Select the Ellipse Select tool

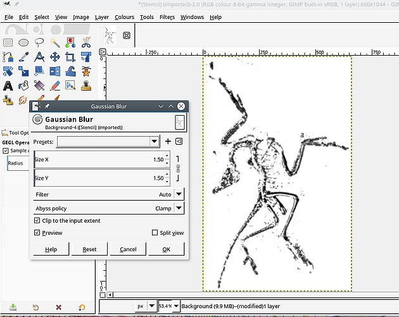(x=23, y=42)
